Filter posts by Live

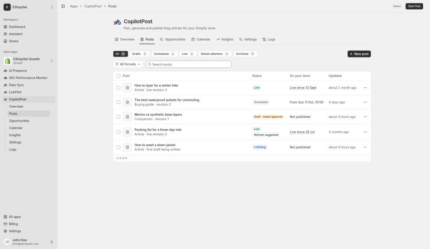188,54
